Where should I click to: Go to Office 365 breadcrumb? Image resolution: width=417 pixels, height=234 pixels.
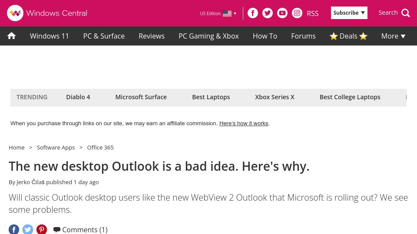tap(100, 147)
